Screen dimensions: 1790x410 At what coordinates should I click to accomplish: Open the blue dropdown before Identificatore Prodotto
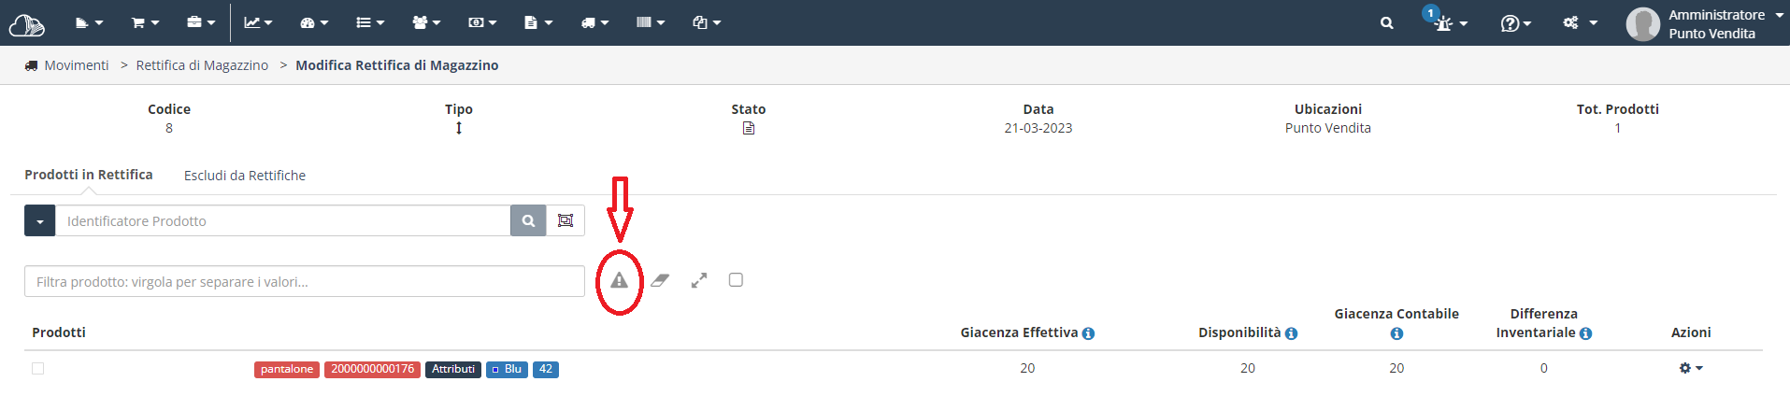[39, 220]
